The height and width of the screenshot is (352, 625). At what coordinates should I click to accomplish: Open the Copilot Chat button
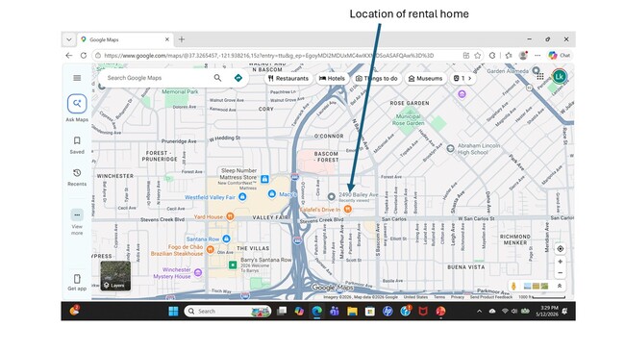[560, 56]
